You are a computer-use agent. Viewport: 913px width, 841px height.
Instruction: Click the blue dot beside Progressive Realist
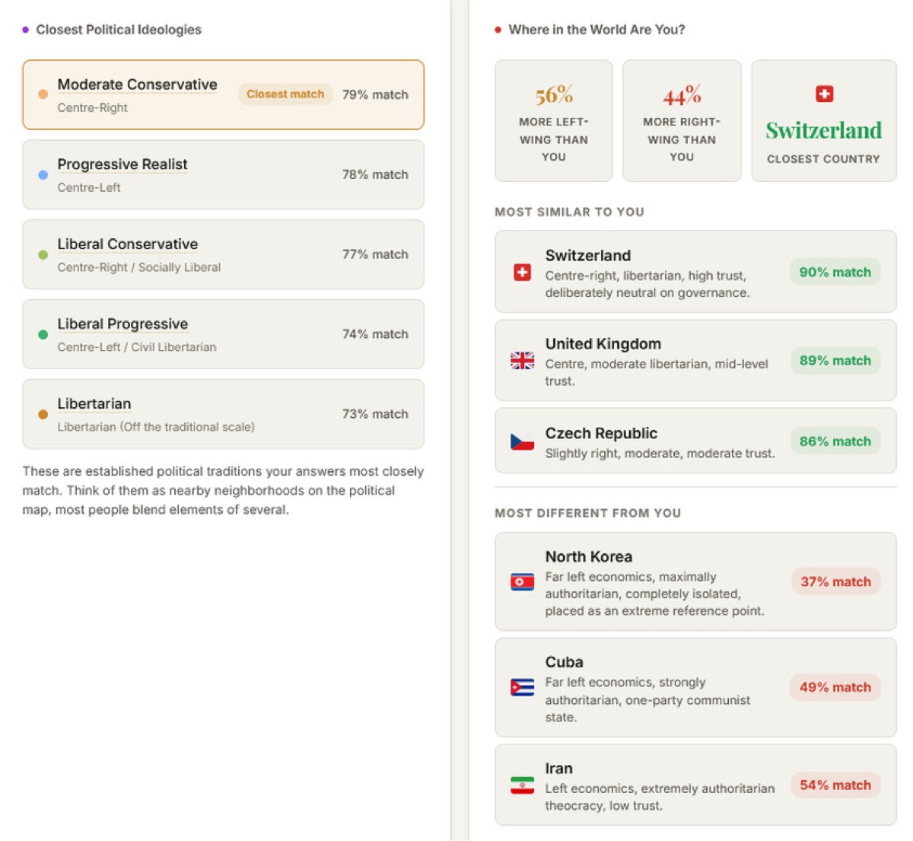click(43, 174)
